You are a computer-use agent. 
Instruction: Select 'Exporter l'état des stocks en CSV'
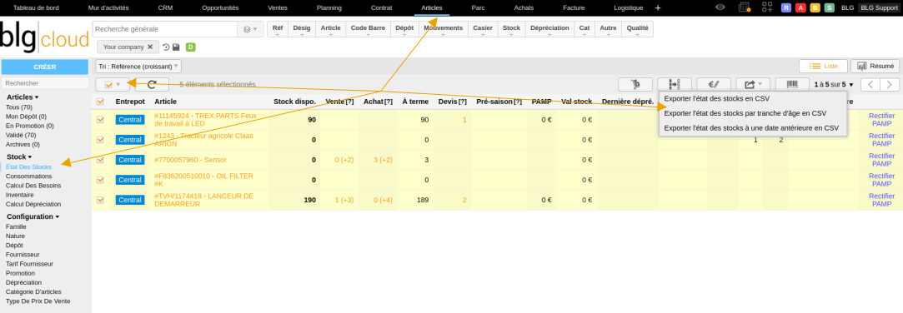[716, 98]
